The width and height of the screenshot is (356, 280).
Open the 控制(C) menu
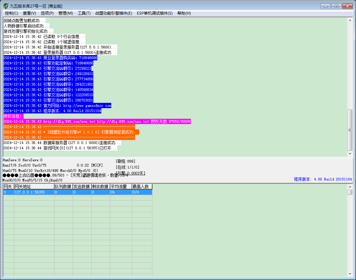(x=11, y=13)
